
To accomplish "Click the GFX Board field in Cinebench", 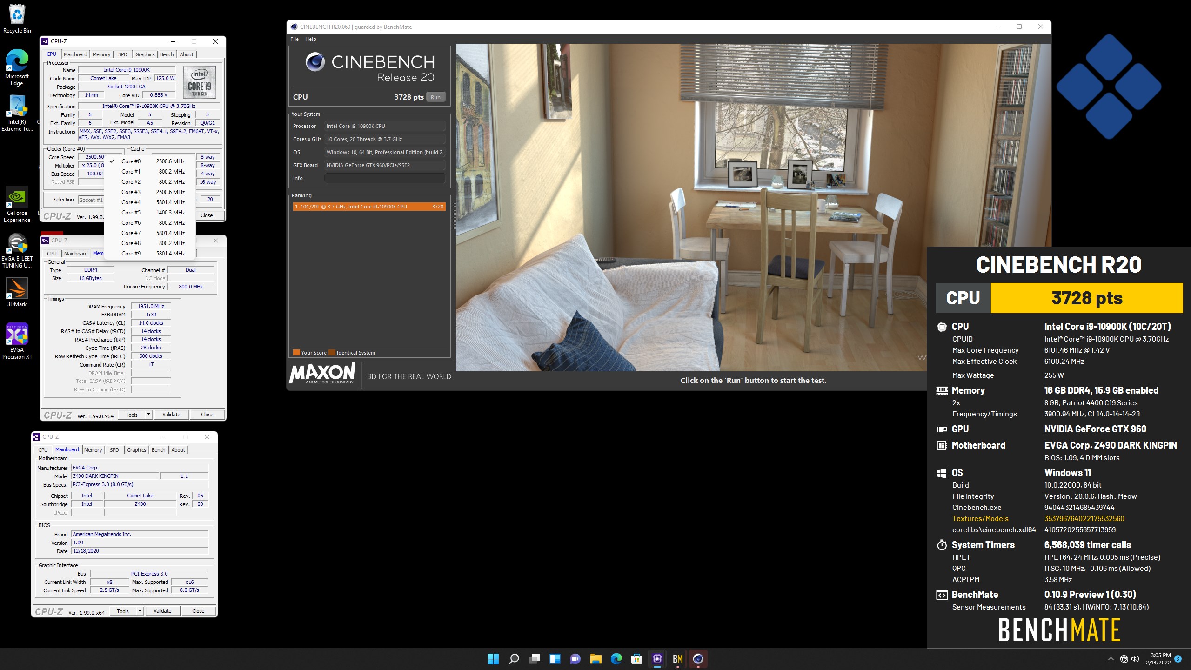I will 384,165.
